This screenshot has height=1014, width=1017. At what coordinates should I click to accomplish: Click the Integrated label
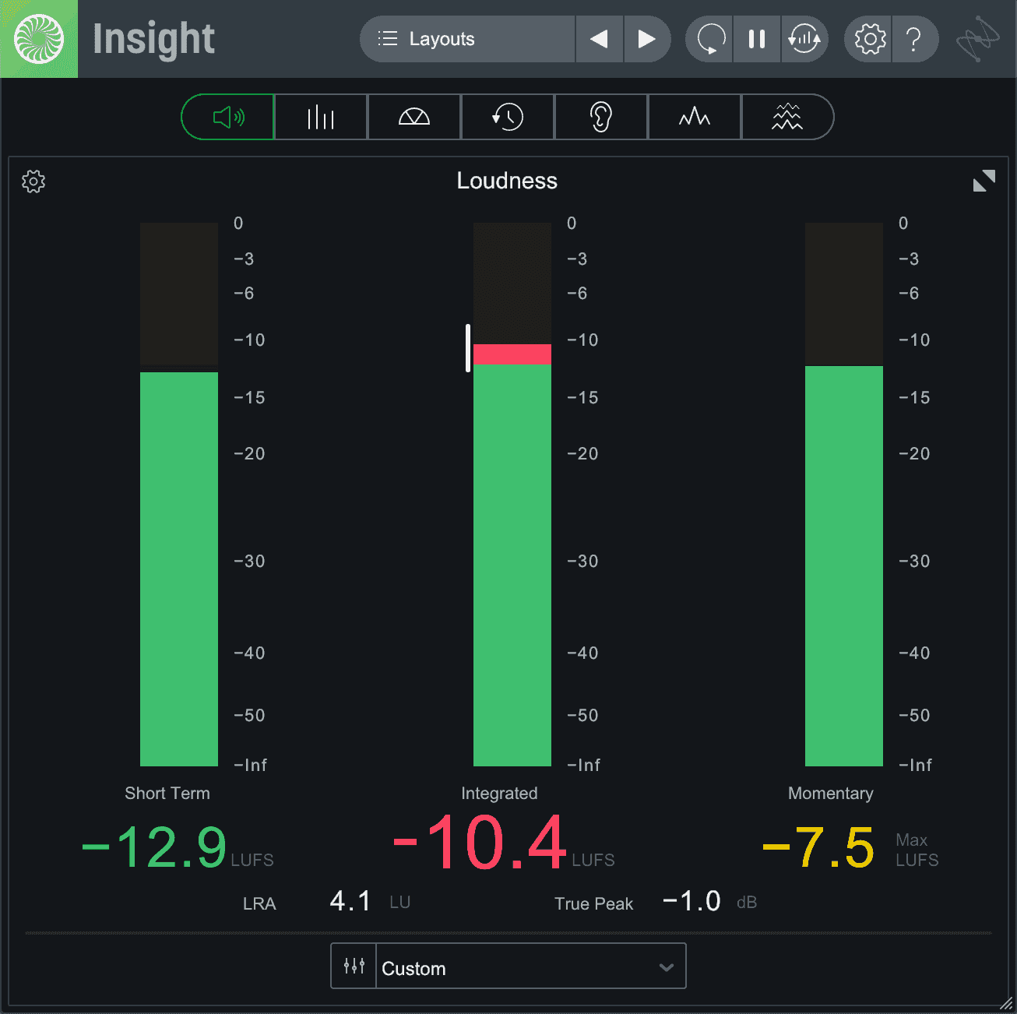(x=499, y=793)
